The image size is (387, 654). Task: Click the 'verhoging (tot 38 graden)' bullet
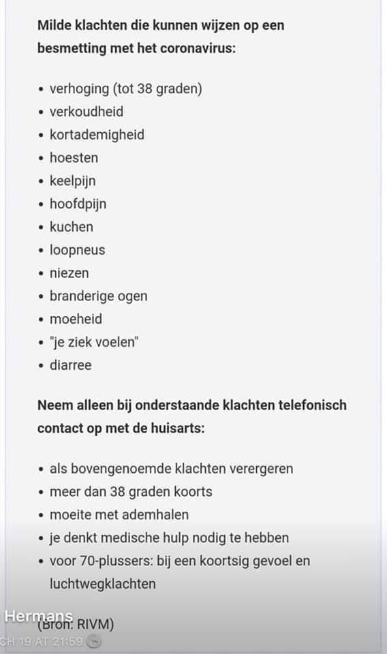tap(126, 89)
